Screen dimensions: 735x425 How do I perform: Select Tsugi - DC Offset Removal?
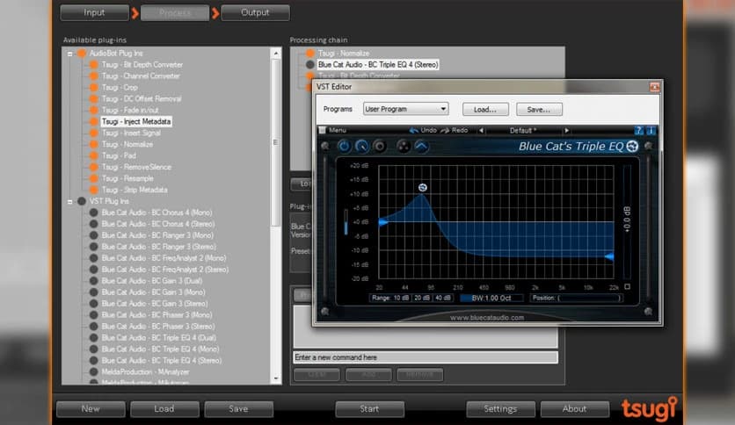[142, 98]
